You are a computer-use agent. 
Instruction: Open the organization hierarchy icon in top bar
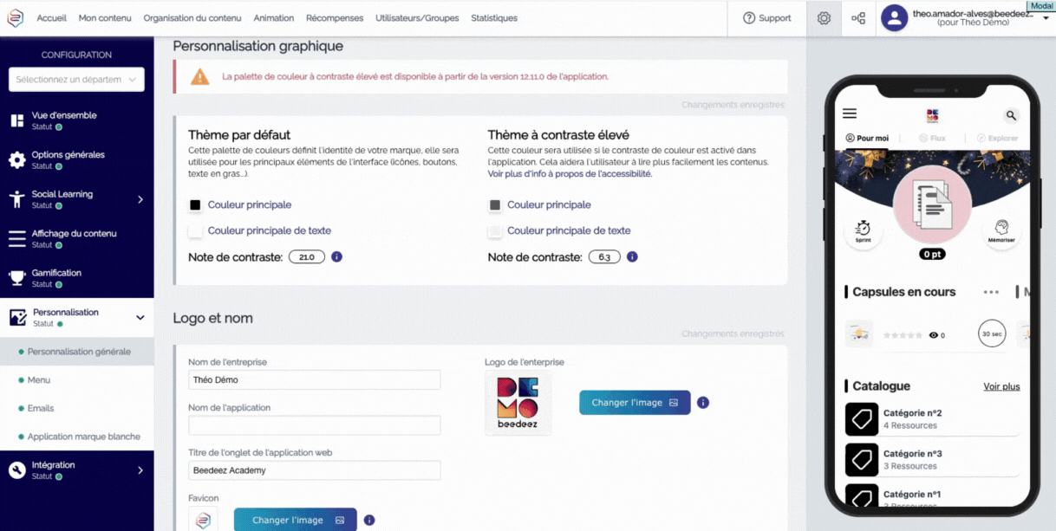click(858, 18)
